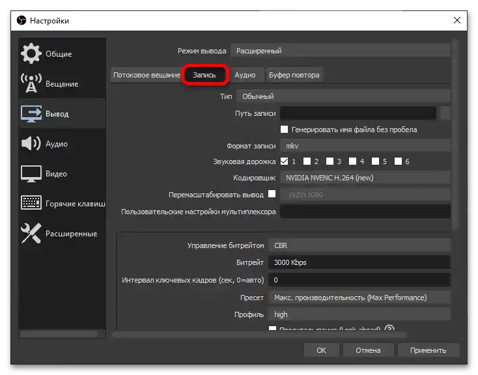Image resolution: width=478 pixels, height=375 pixels.
Task: Select the Вывод monitor arrow icon
Action: [x=31, y=113]
